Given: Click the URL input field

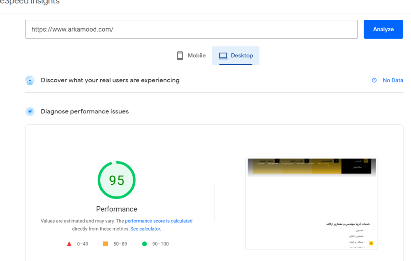Looking at the screenshot, I should (191, 30).
